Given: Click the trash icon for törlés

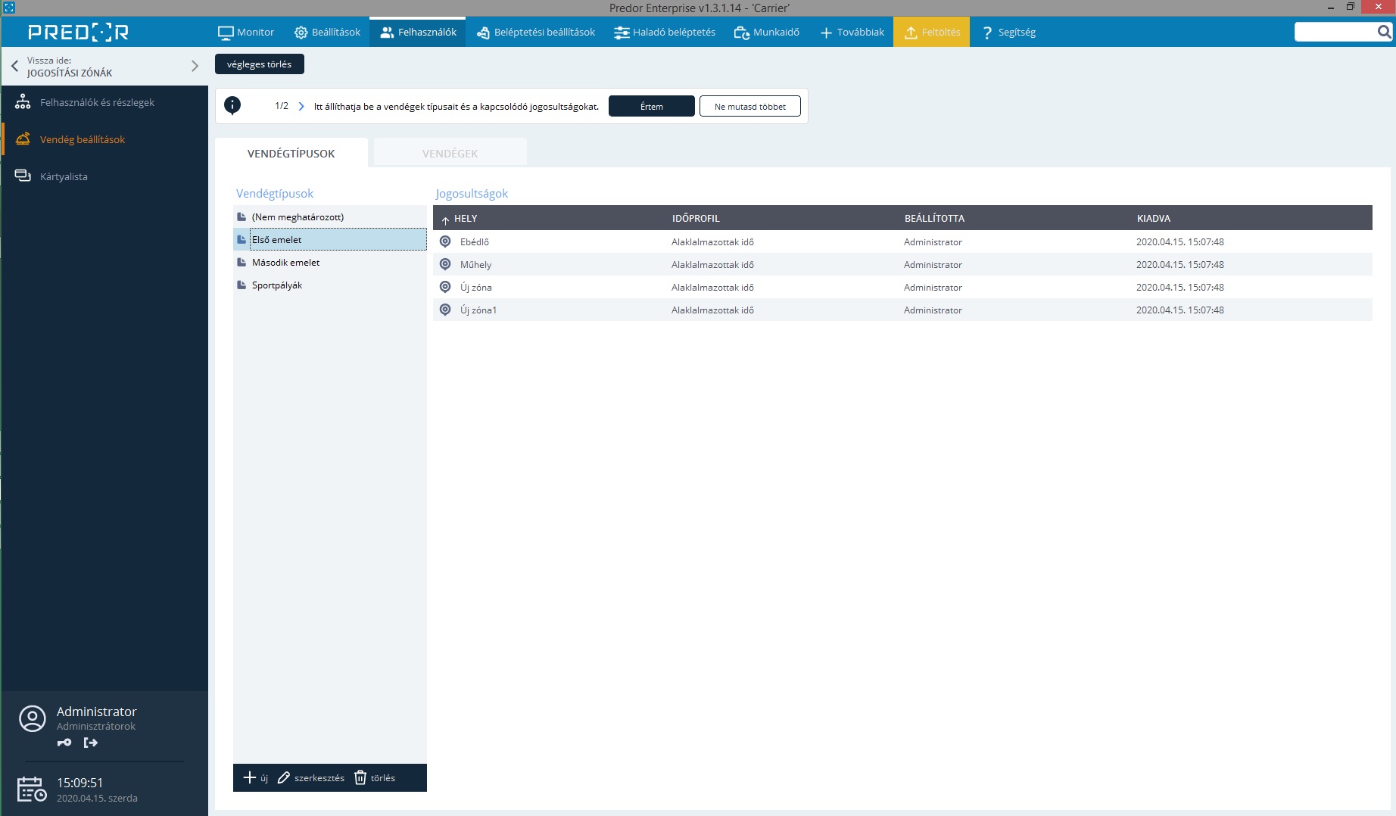Looking at the screenshot, I should click(360, 777).
